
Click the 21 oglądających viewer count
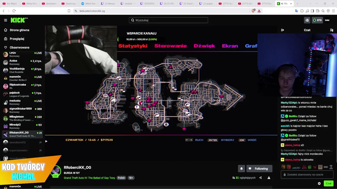tap(244, 178)
